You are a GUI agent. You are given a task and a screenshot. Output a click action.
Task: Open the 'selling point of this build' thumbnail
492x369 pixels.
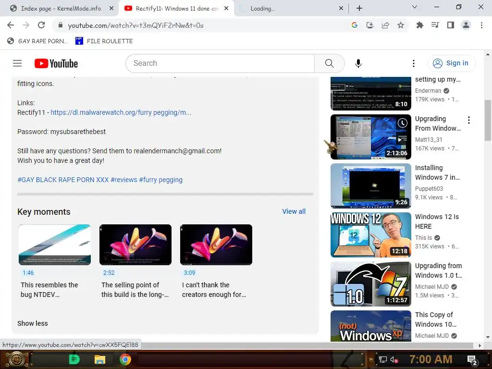point(135,245)
